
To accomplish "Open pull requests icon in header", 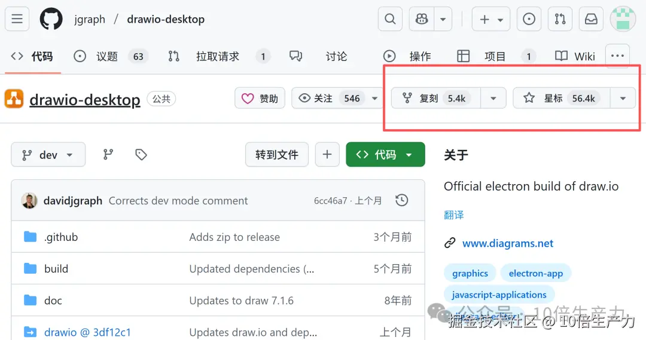I will pyautogui.click(x=560, y=19).
